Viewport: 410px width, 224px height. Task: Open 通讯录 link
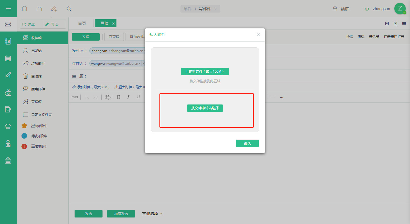[x=374, y=37]
